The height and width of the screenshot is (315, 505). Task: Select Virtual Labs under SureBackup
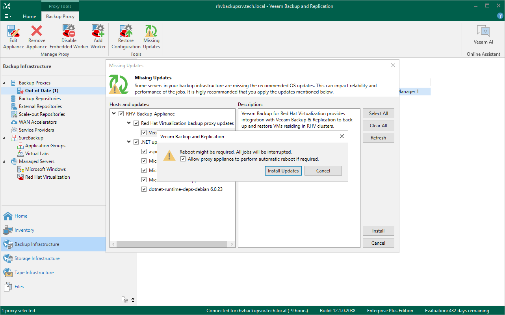pos(37,154)
